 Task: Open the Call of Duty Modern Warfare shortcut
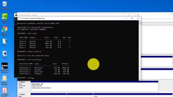click(5, 68)
